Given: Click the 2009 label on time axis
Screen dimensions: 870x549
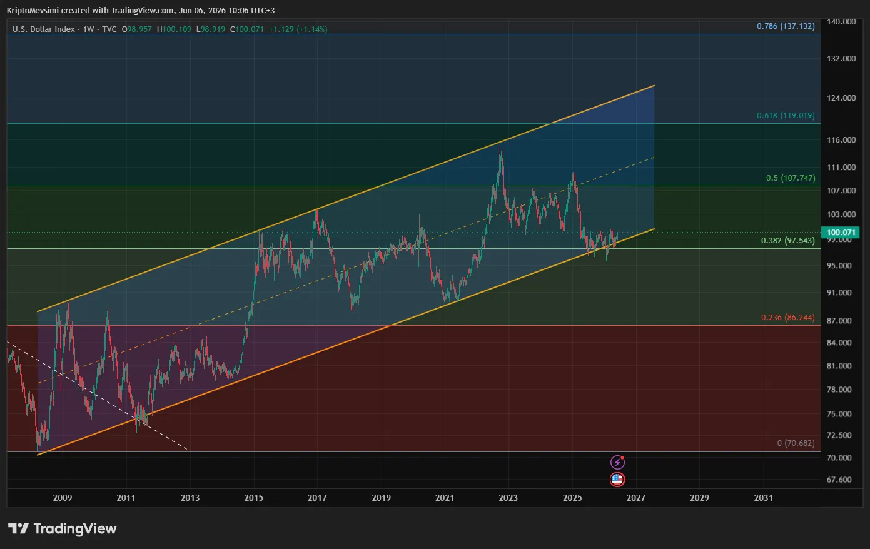Looking at the screenshot, I should (x=63, y=498).
